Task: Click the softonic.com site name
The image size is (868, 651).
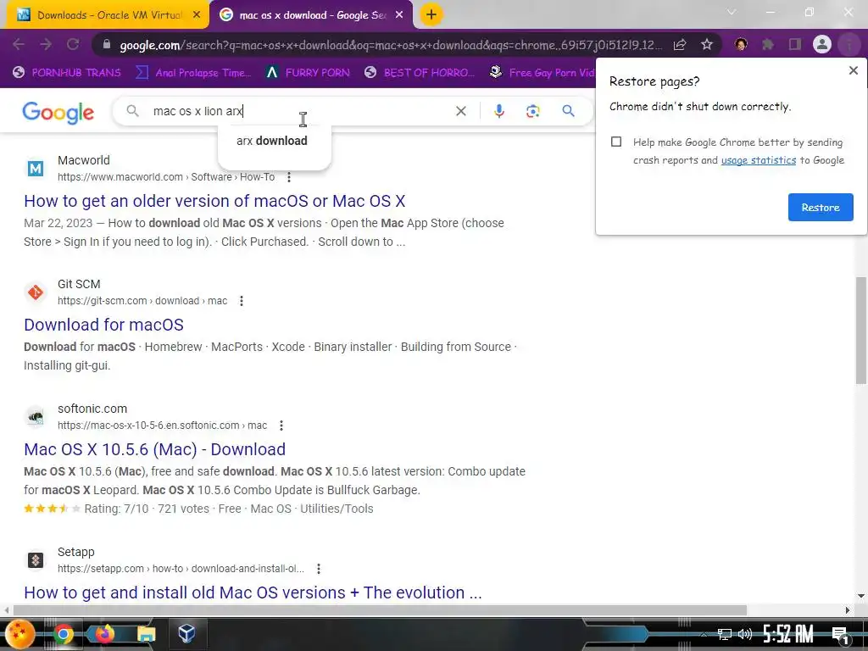Action: pos(92,409)
